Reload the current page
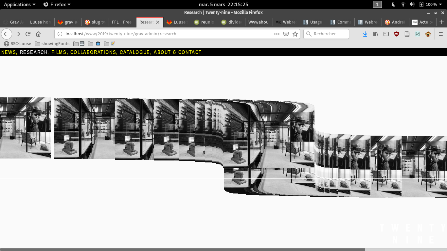The height and width of the screenshot is (251, 447). (x=28, y=34)
